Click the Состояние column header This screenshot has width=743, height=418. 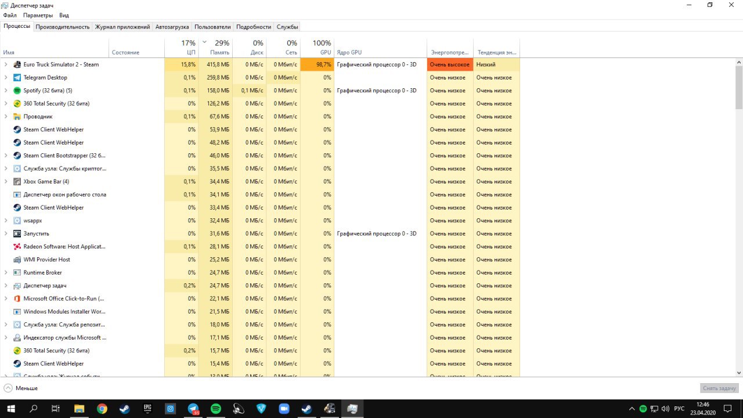click(x=136, y=48)
